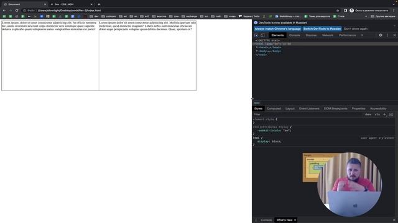Viewport: 398px width, 223px height.
Task: Select the What's New drawer tab
Action: coord(284,220)
